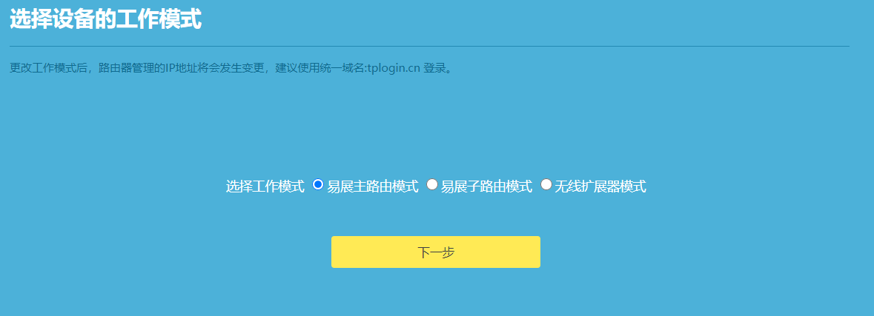Image resolution: width=874 pixels, height=316 pixels.
Task: Click the 无线扩展器模式 label text
Action: [x=600, y=186]
